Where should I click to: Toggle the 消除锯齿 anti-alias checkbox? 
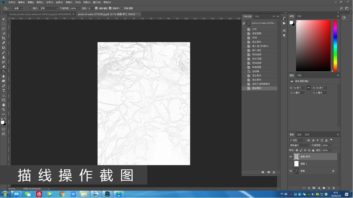96,8
